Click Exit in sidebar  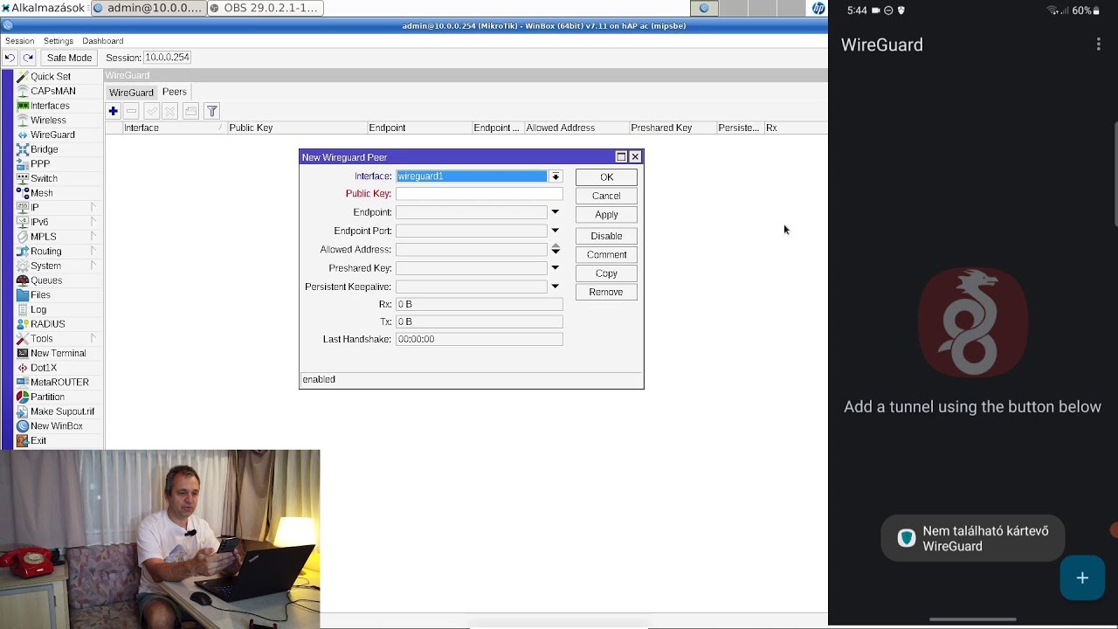coord(38,440)
